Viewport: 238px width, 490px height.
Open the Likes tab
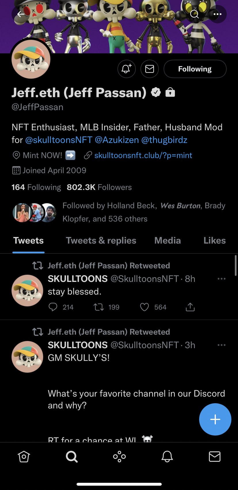(x=214, y=240)
